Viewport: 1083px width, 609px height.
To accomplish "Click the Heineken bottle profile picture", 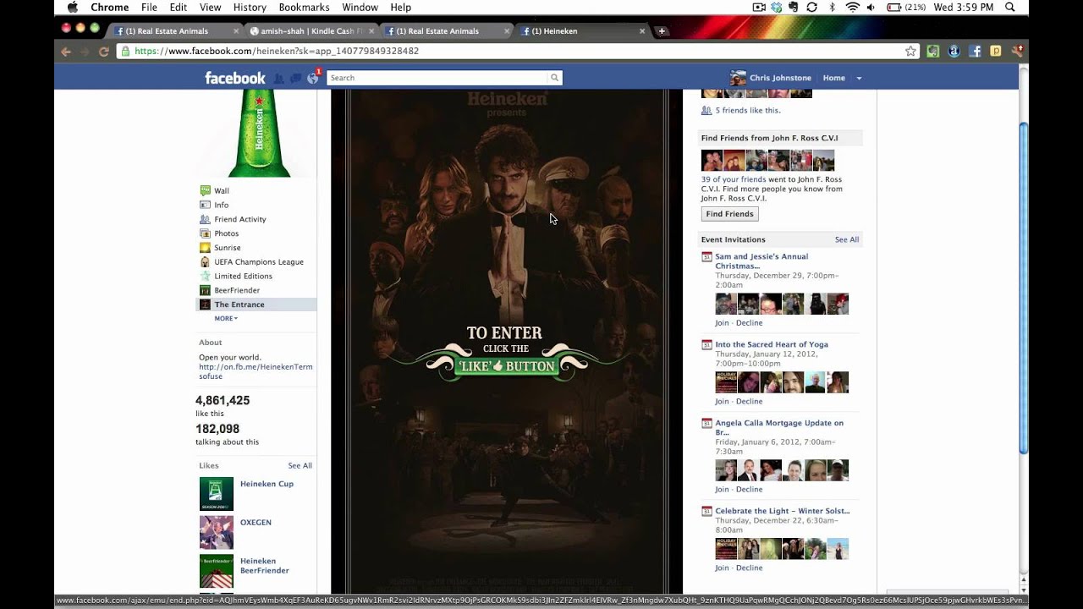I will coord(259,134).
